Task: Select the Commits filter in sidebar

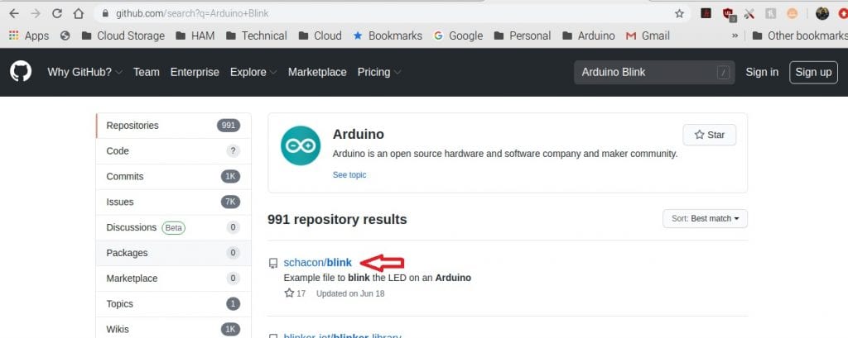Action: coord(173,177)
